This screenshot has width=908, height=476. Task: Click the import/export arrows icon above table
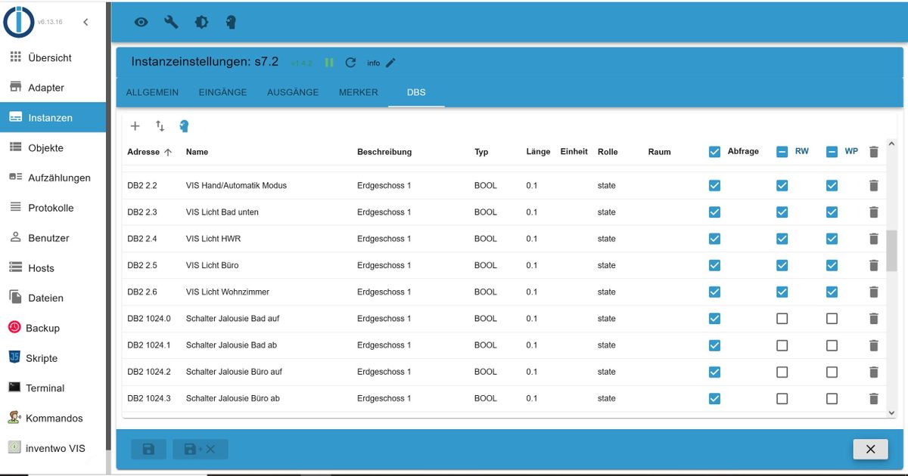pyautogui.click(x=160, y=126)
